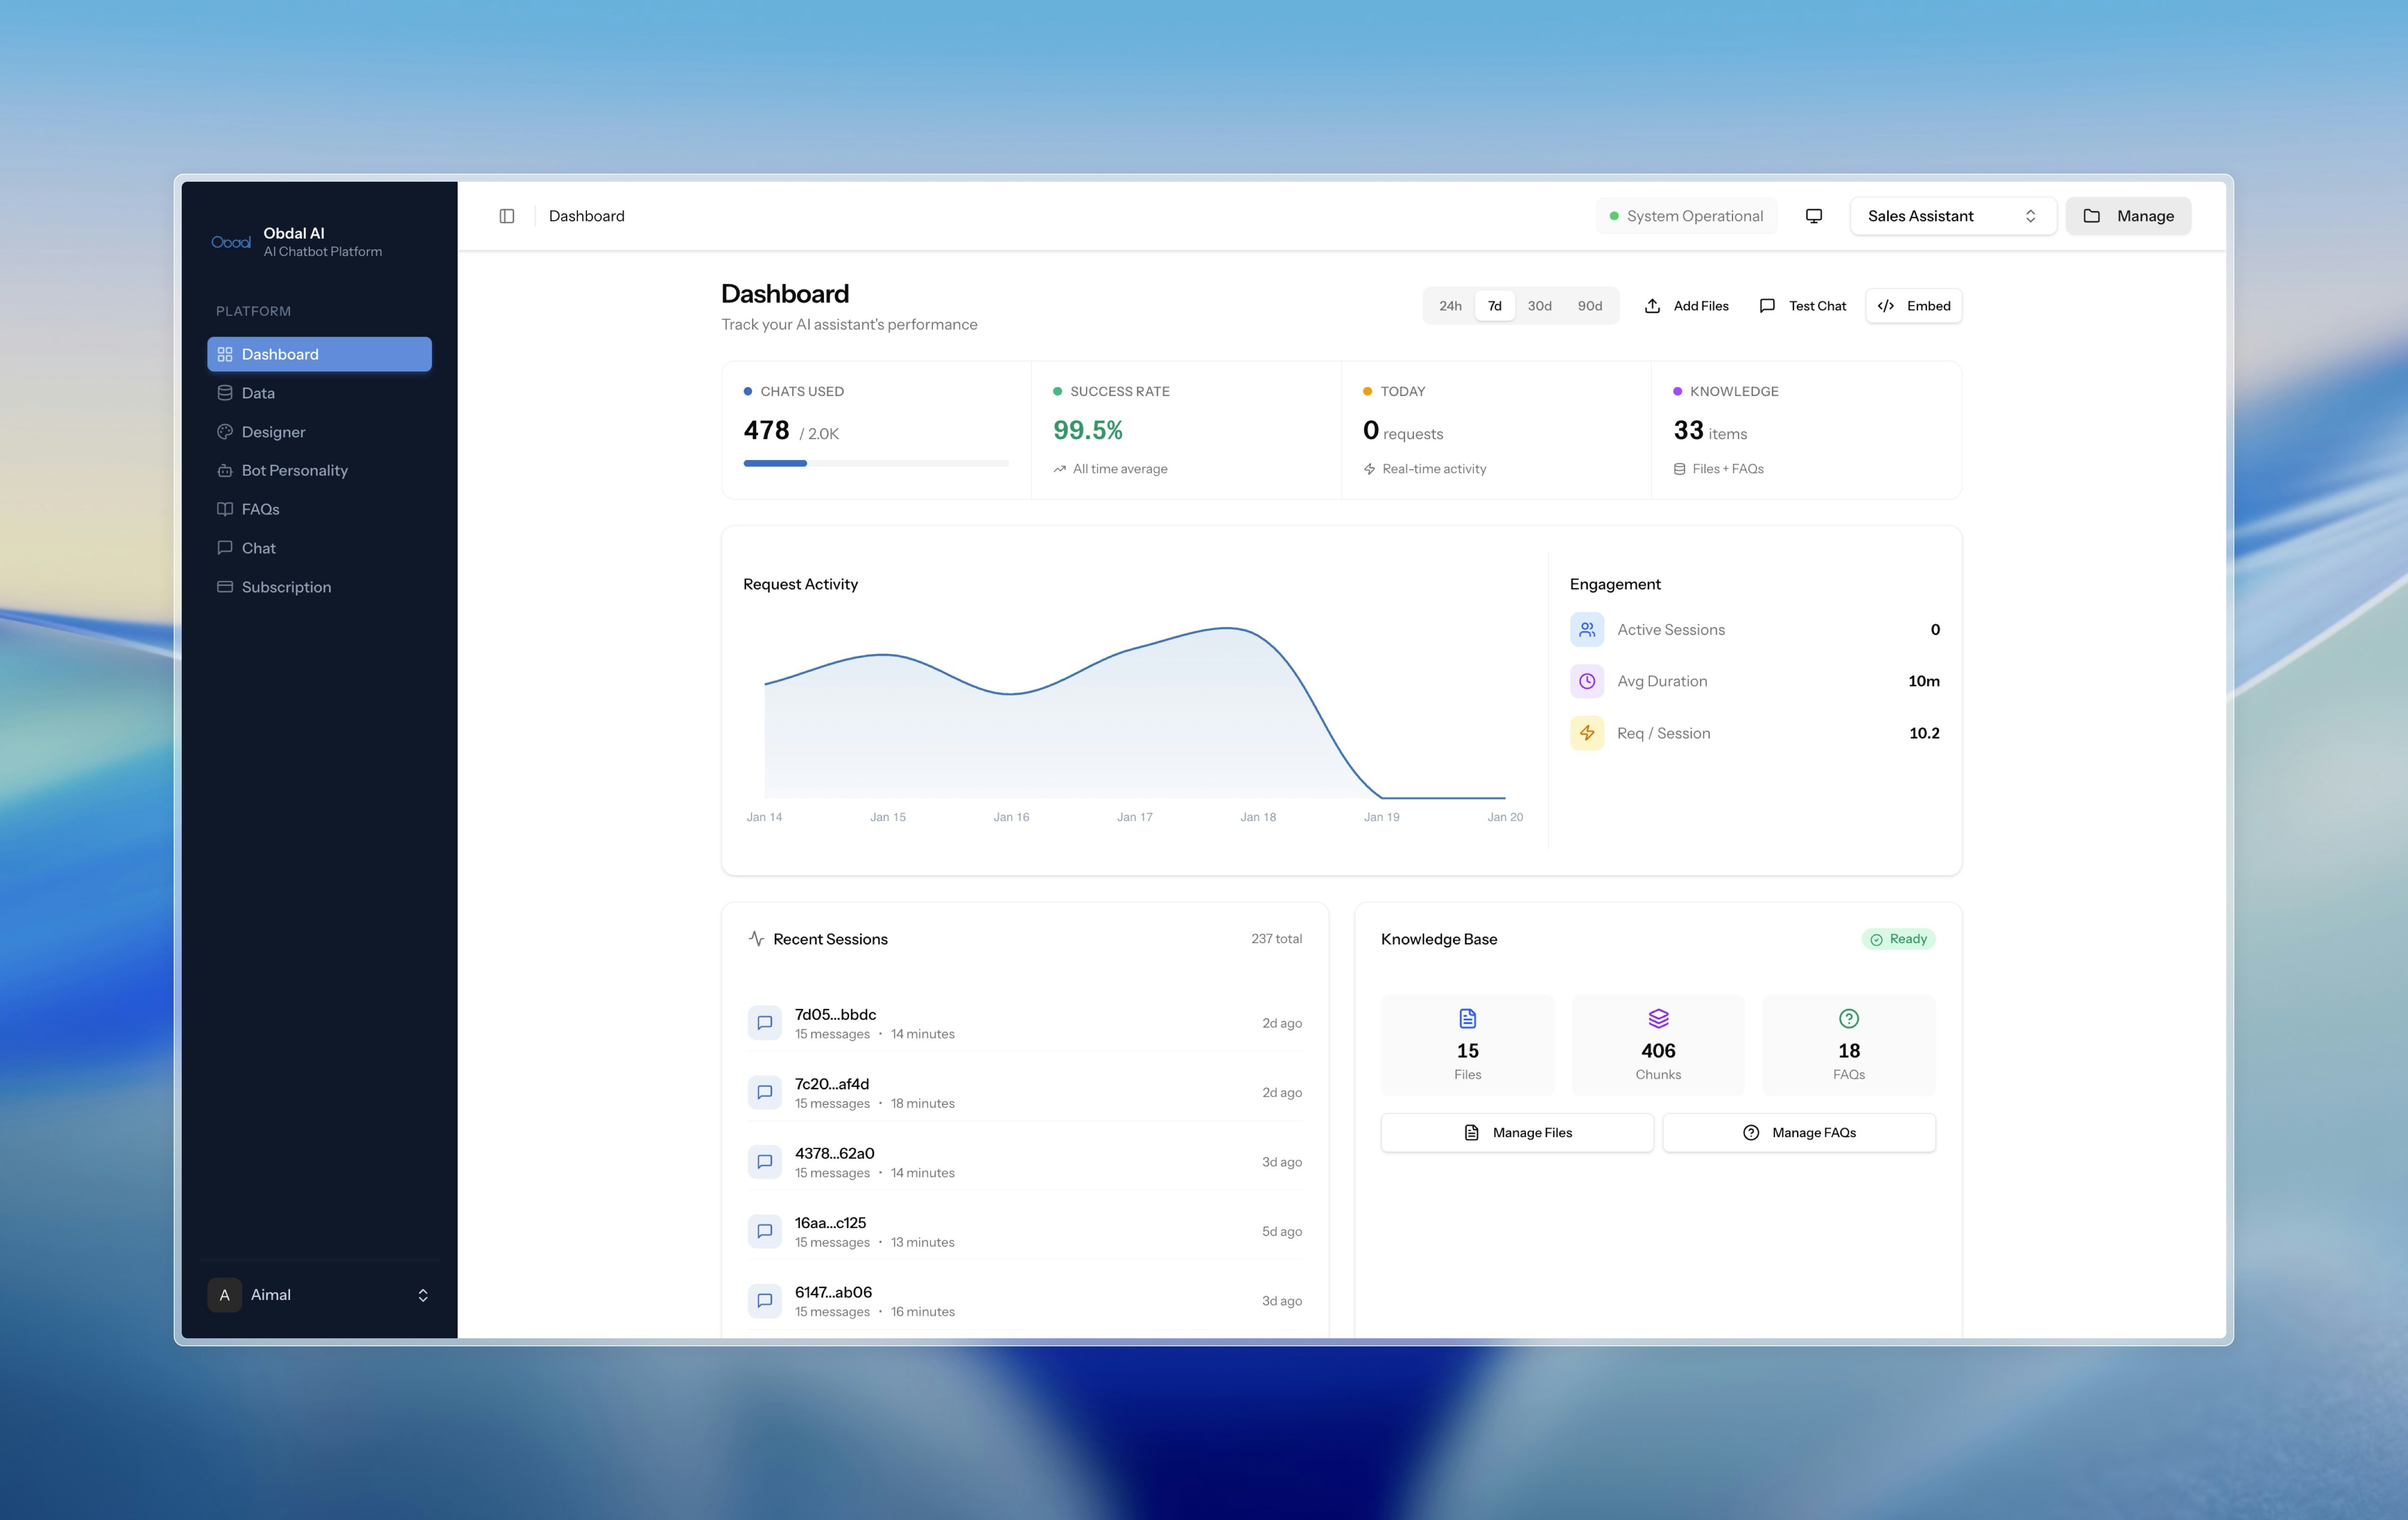Switch time range to 24h
The width and height of the screenshot is (2408, 1520).
click(1450, 306)
